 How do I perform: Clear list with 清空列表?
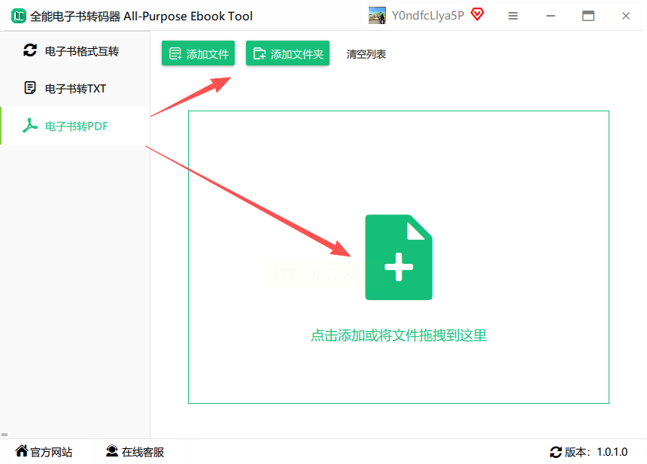pyautogui.click(x=366, y=54)
